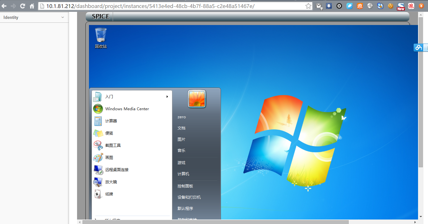Screen dimensions: 428x224
Task: Open 纸牌 solitaire game
Action: [x=132, y=194]
